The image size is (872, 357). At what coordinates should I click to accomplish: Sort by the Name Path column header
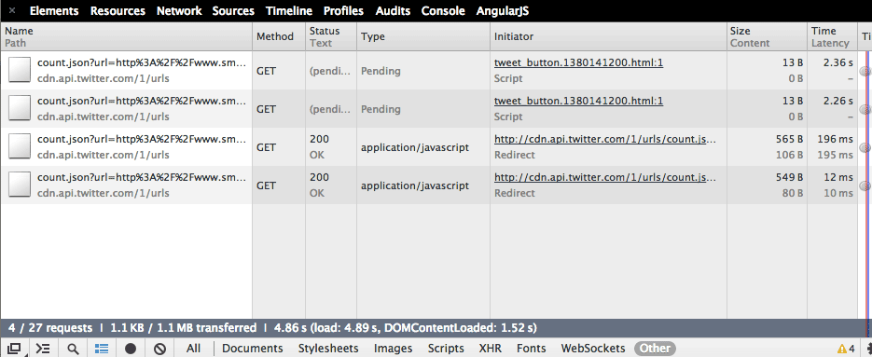tap(126, 36)
